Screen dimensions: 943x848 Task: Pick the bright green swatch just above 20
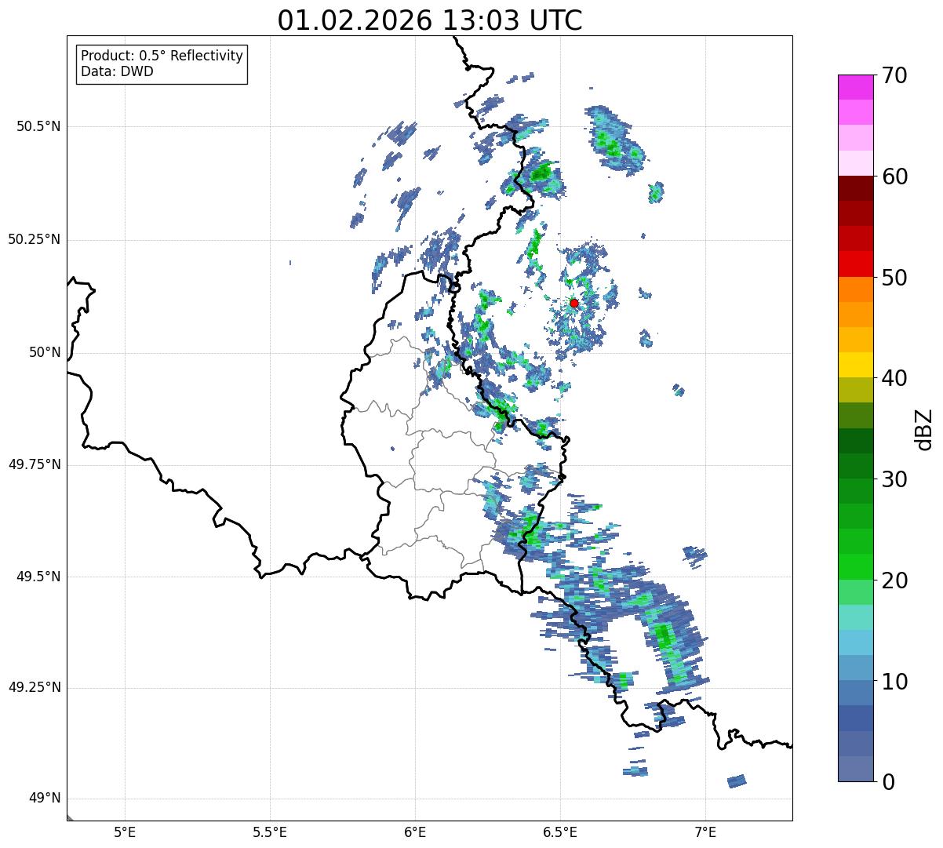pos(856,566)
